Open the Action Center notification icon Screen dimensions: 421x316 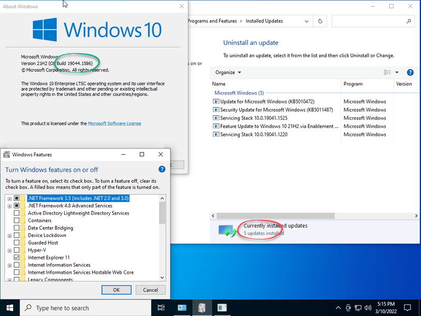(408, 308)
